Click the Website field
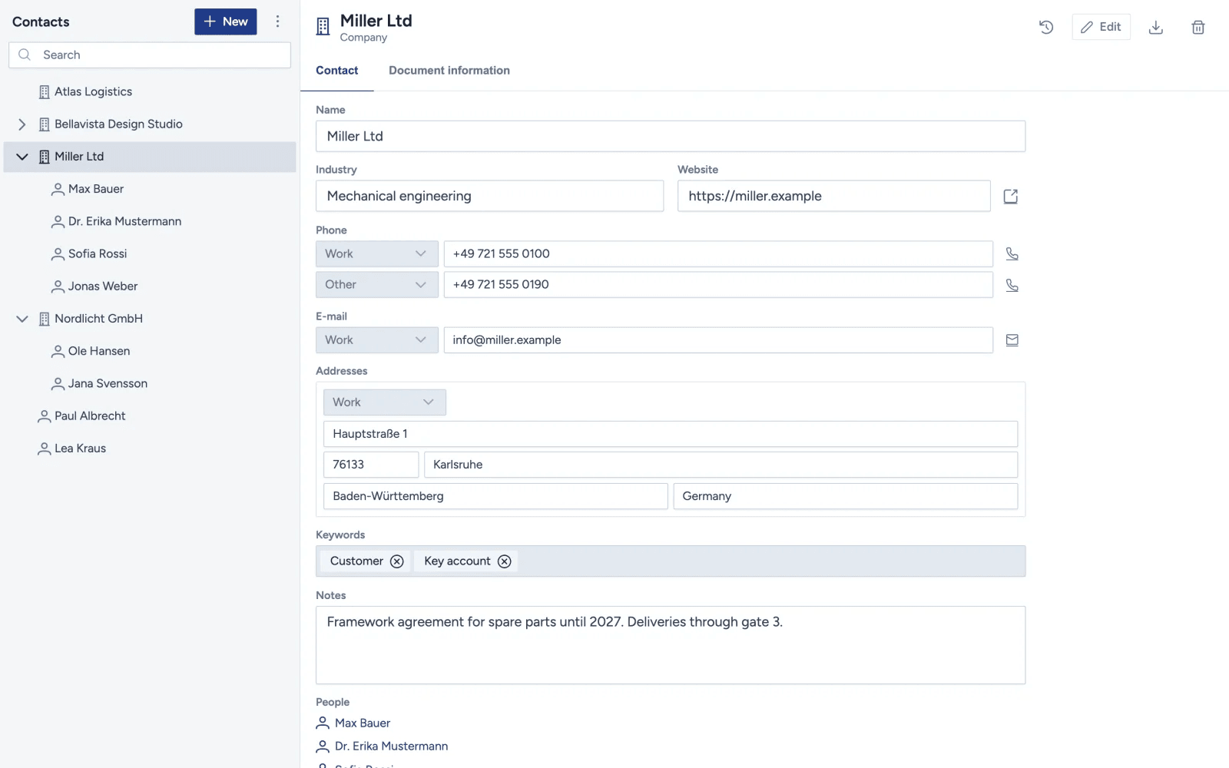 point(833,196)
